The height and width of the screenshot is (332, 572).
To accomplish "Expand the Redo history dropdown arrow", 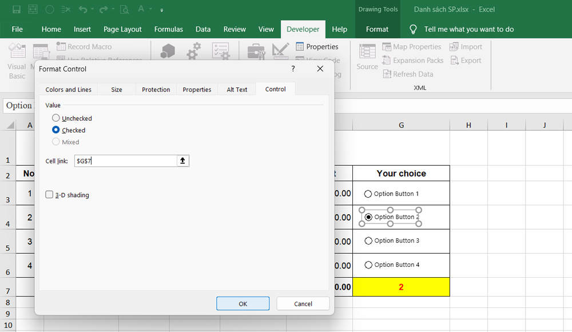I will click(x=113, y=9).
